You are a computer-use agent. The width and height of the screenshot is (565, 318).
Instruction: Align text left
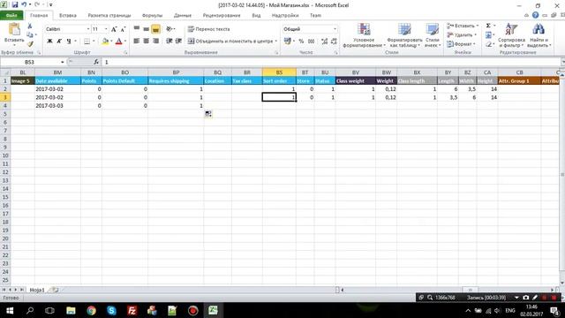[137, 42]
